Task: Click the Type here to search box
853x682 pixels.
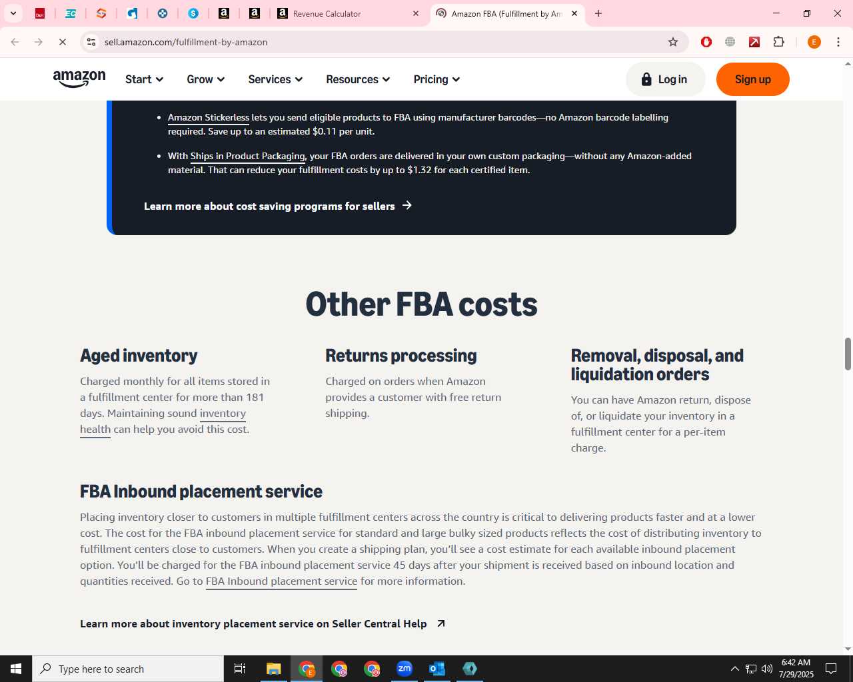Action: 128,669
